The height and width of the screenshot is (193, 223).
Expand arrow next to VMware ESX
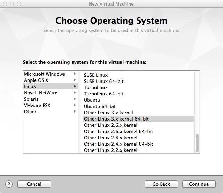pos(75,105)
